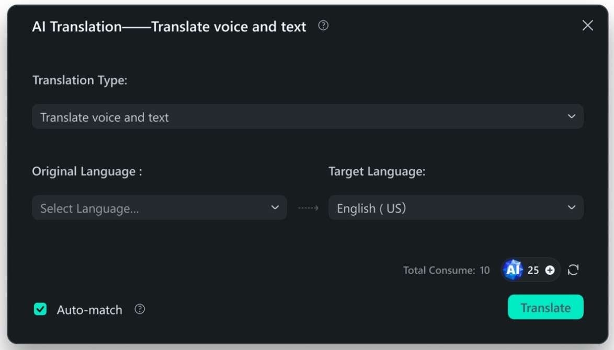
Task: Click the credits count showing 25
Action: click(x=533, y=270)
